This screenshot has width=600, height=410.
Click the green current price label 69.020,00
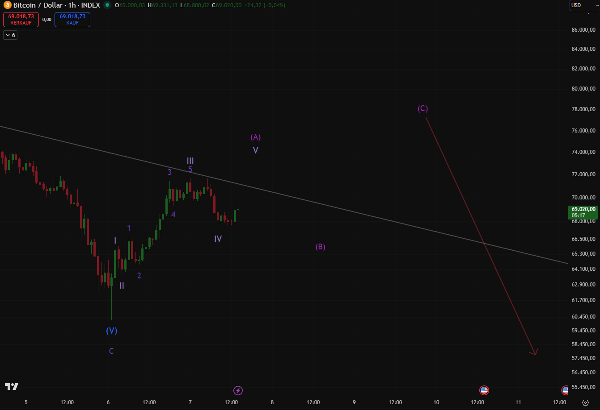[583, 212]
